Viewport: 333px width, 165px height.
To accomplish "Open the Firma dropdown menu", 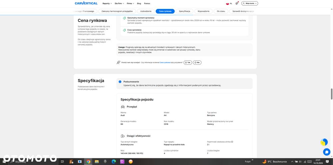I will (131, 3).
